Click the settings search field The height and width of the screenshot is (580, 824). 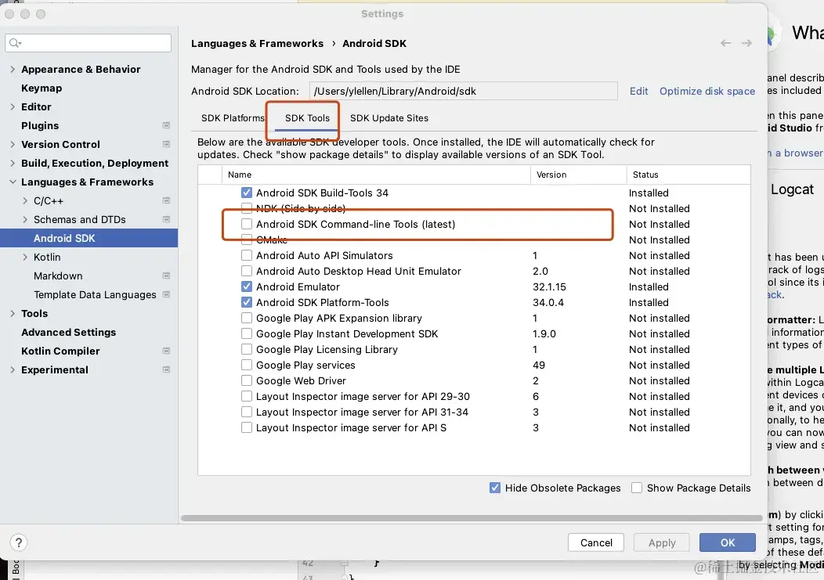pyautogui.click(x=89, y=43)
